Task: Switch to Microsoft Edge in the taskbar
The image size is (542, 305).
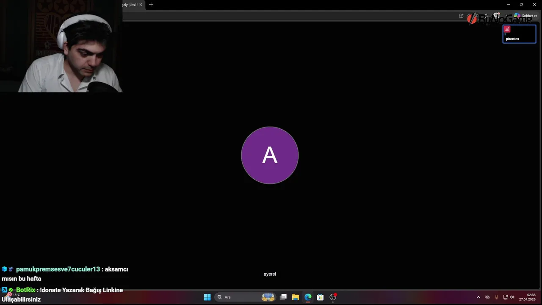Action: [308, 297]
